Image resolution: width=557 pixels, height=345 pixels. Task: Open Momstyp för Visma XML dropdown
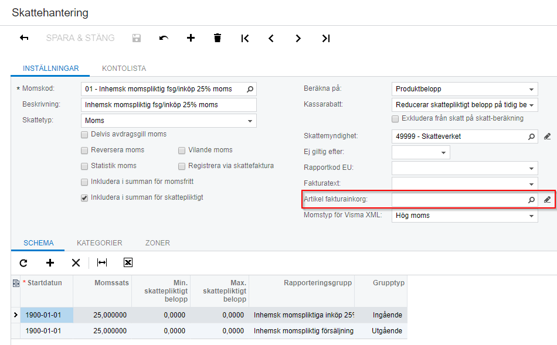pyautogui.click(x=531, y=216)
